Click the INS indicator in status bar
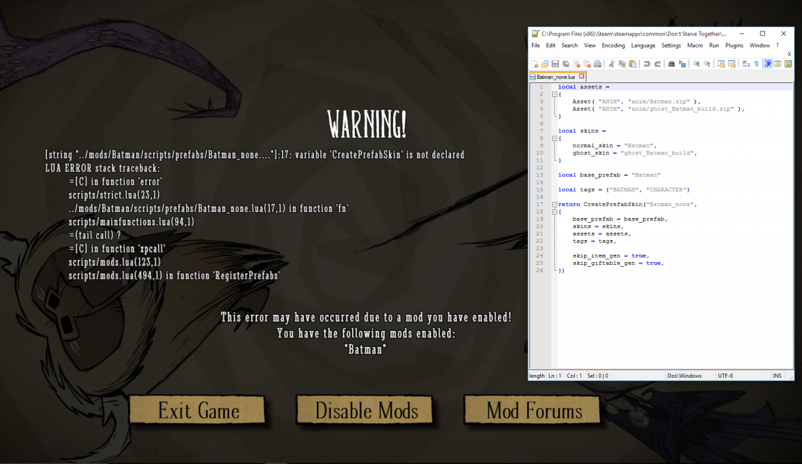The height and width of the screenshot is (464, 802). tap(777, 376)
